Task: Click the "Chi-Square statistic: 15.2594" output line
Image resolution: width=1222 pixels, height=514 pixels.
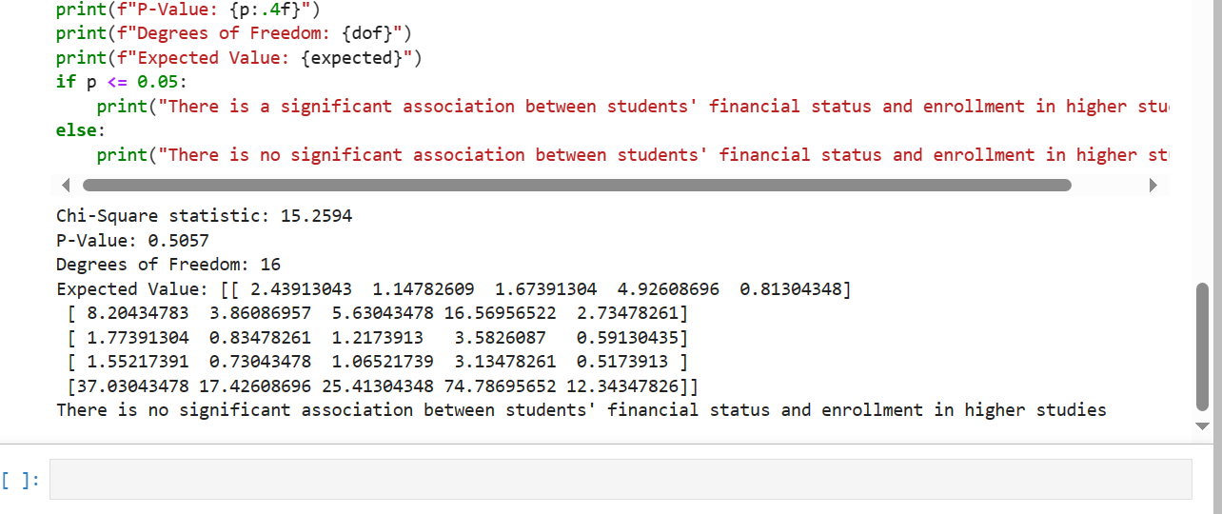Action: (x=204, y=216)
